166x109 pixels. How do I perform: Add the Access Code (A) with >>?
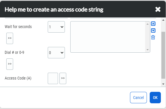coord(63,78)
